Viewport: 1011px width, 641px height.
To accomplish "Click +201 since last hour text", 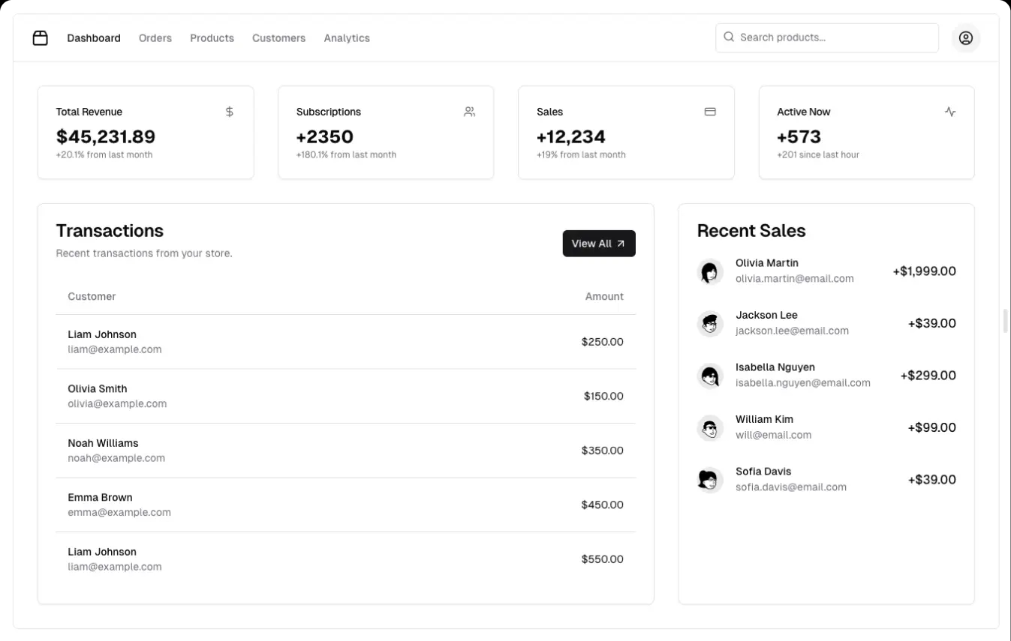I will point(818,155).
